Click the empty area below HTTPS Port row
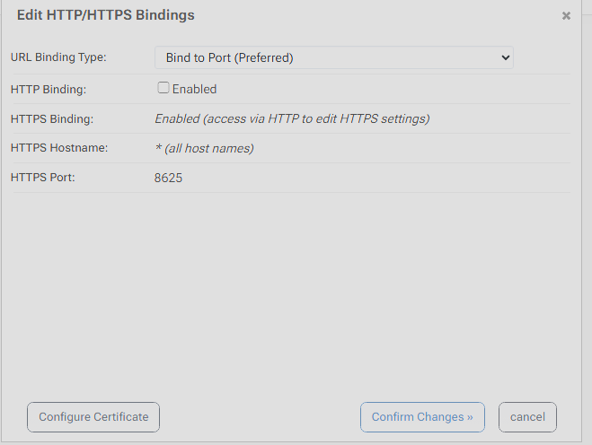Screen dimensions: 592x445 point(287,287)
